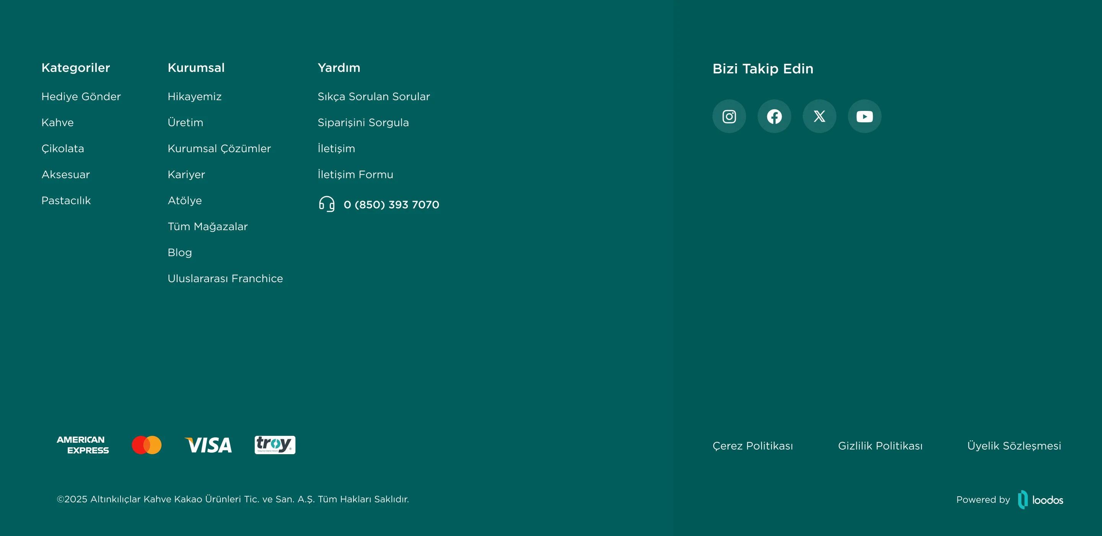
Task: Open the Pastacılık category
Action: point(66,200)
